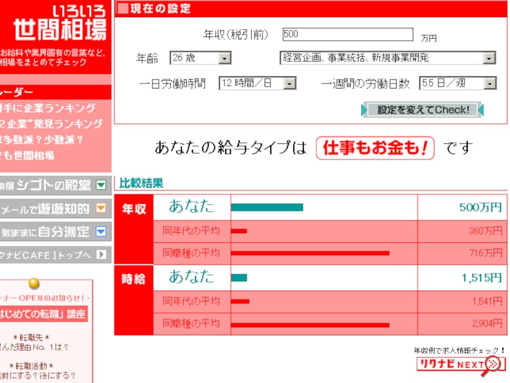Click the annual income input field showing 500

pyautogui.click(x=347, y=33)
